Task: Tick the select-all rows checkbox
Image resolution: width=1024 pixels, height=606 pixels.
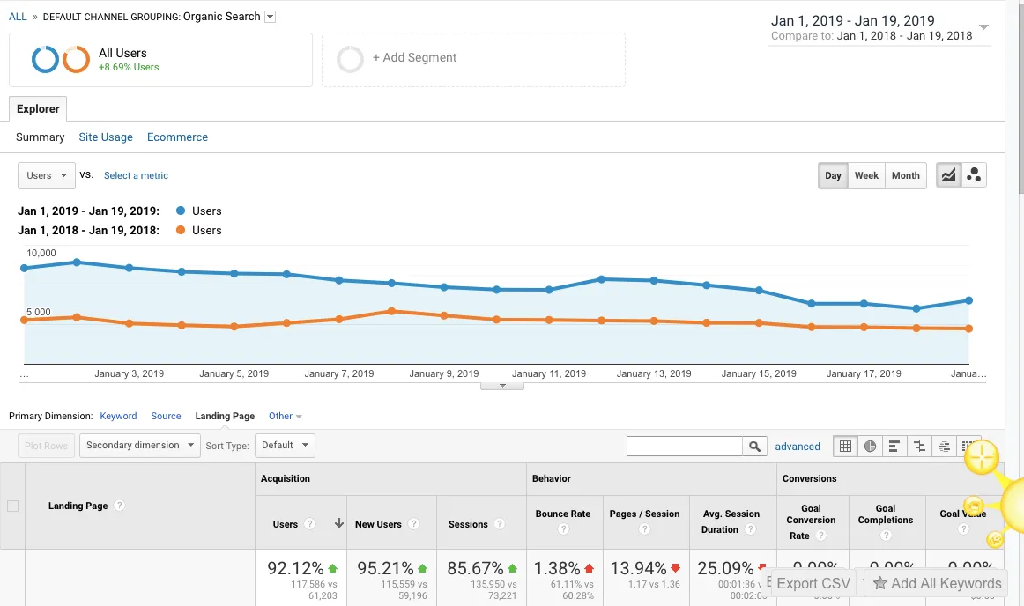Action: coord(12,506)
